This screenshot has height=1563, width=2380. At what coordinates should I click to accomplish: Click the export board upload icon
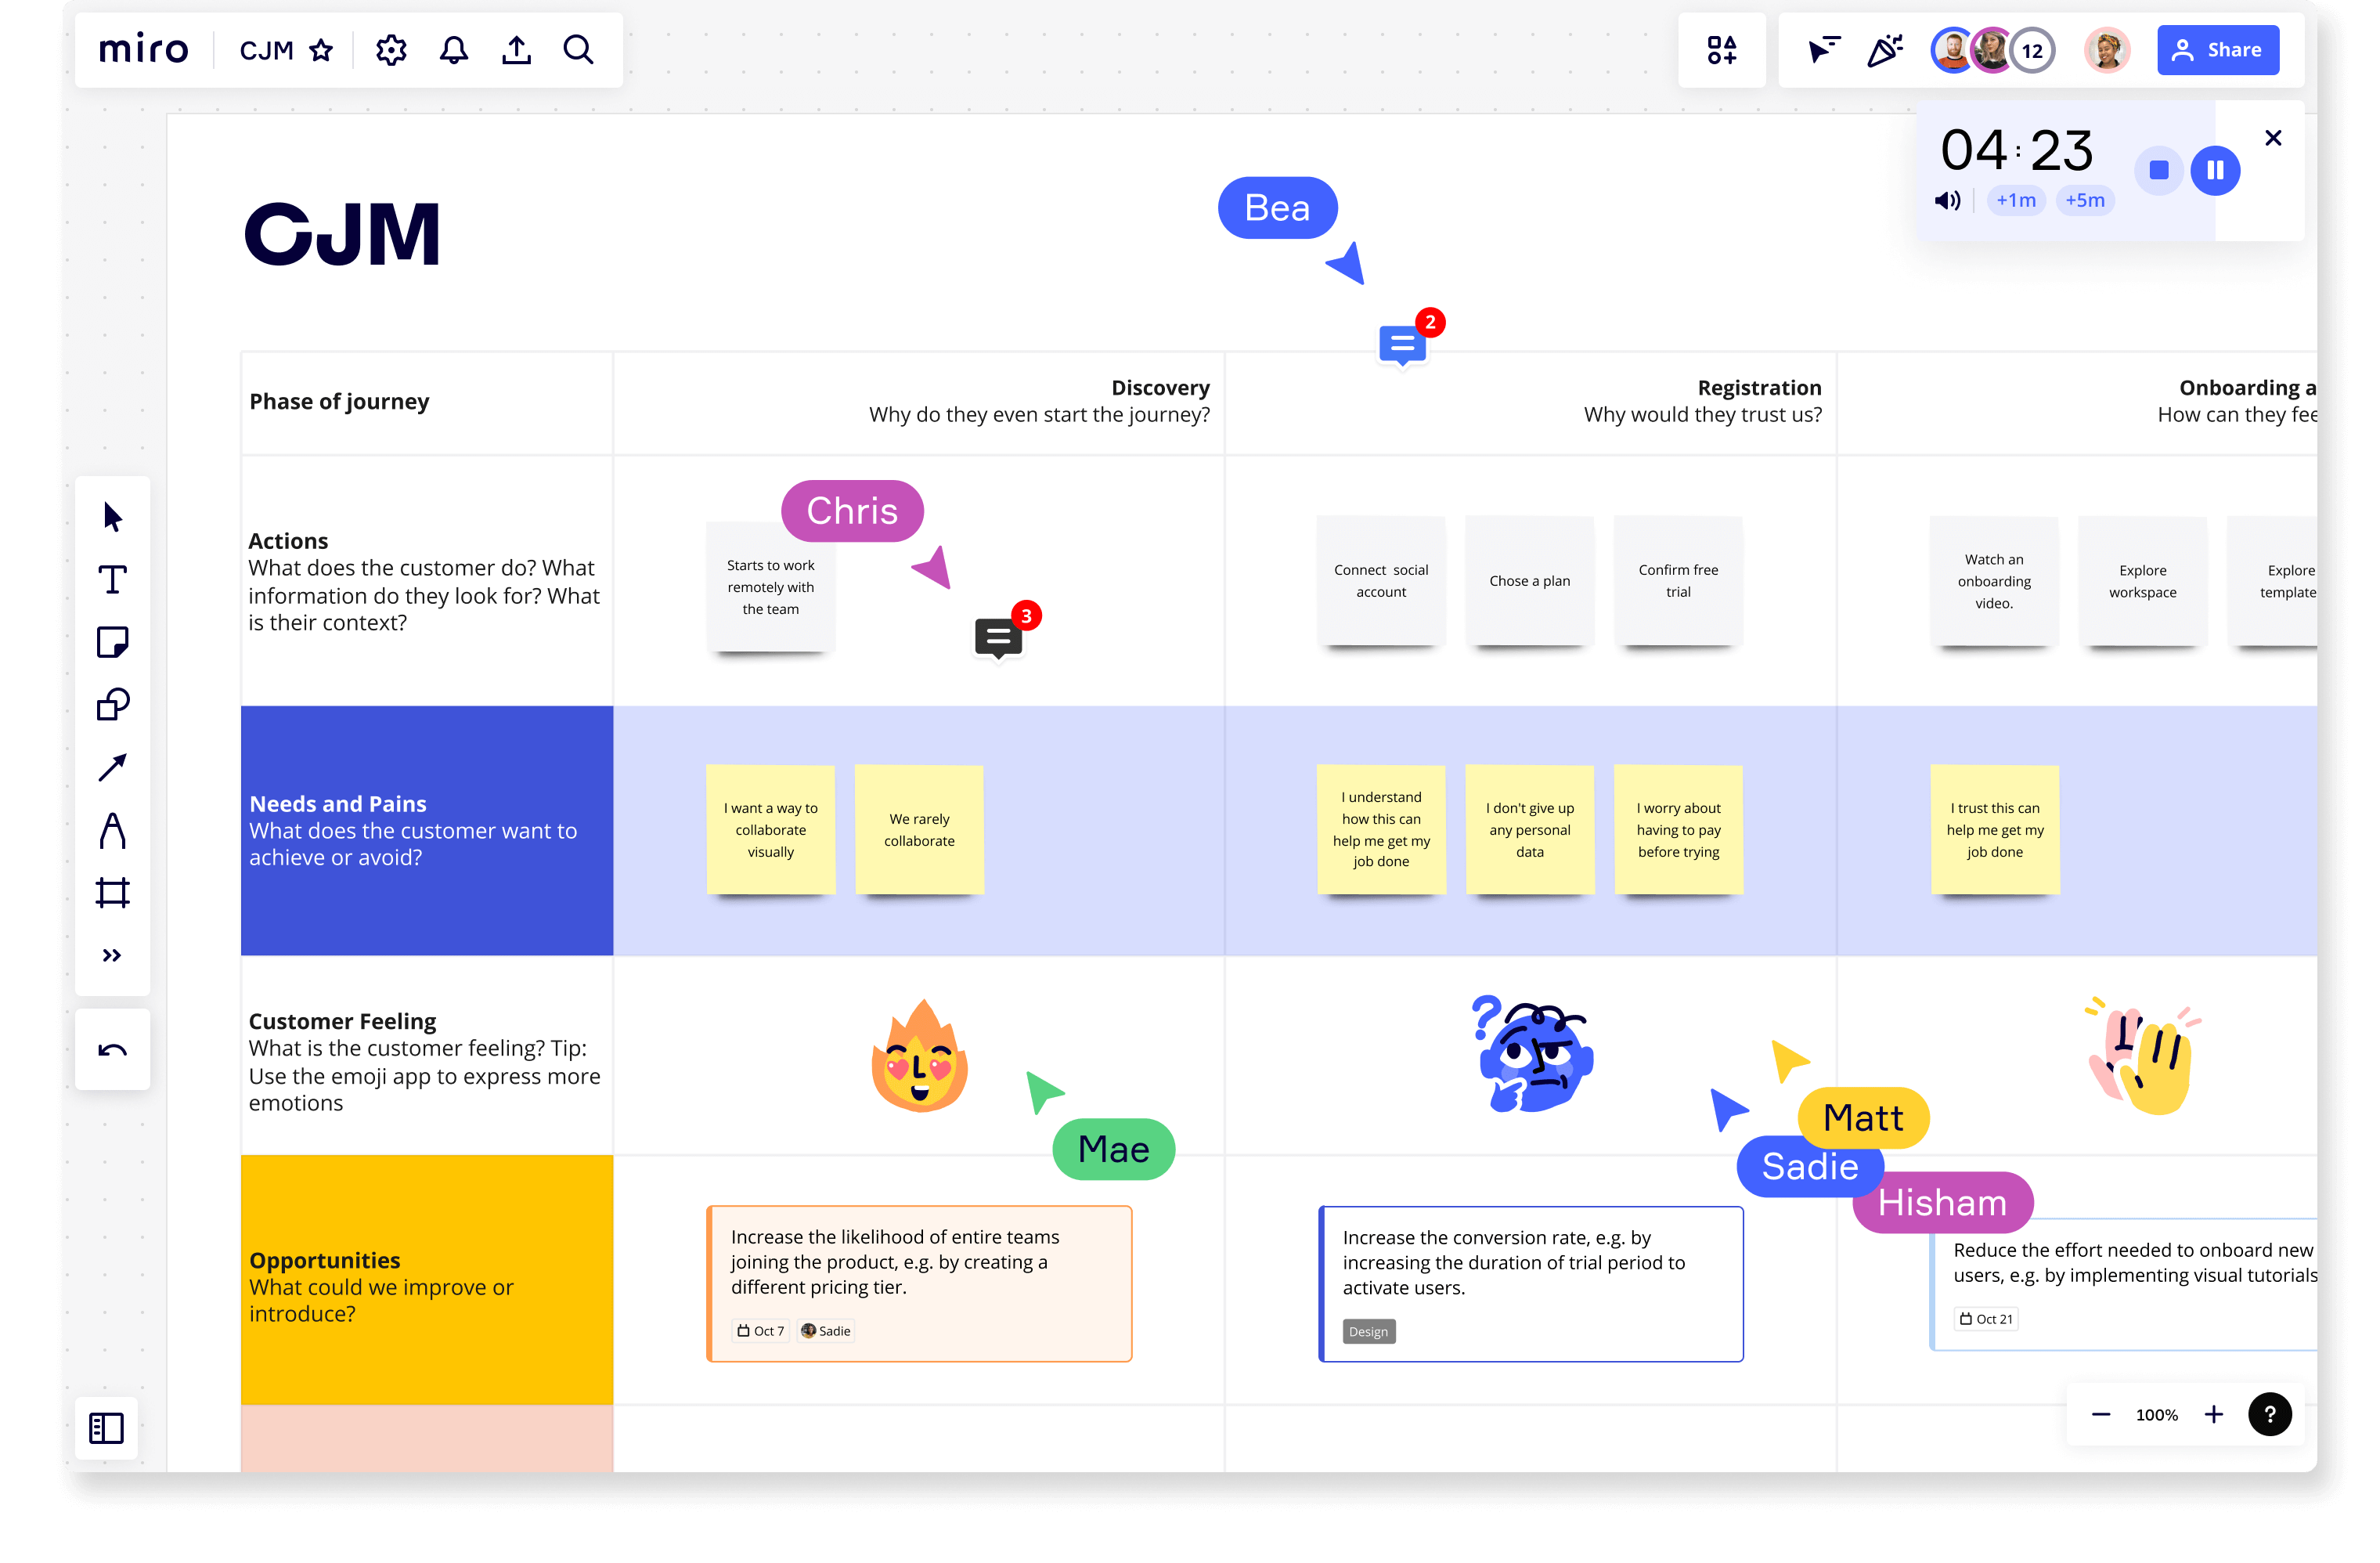tap(516, 50)
